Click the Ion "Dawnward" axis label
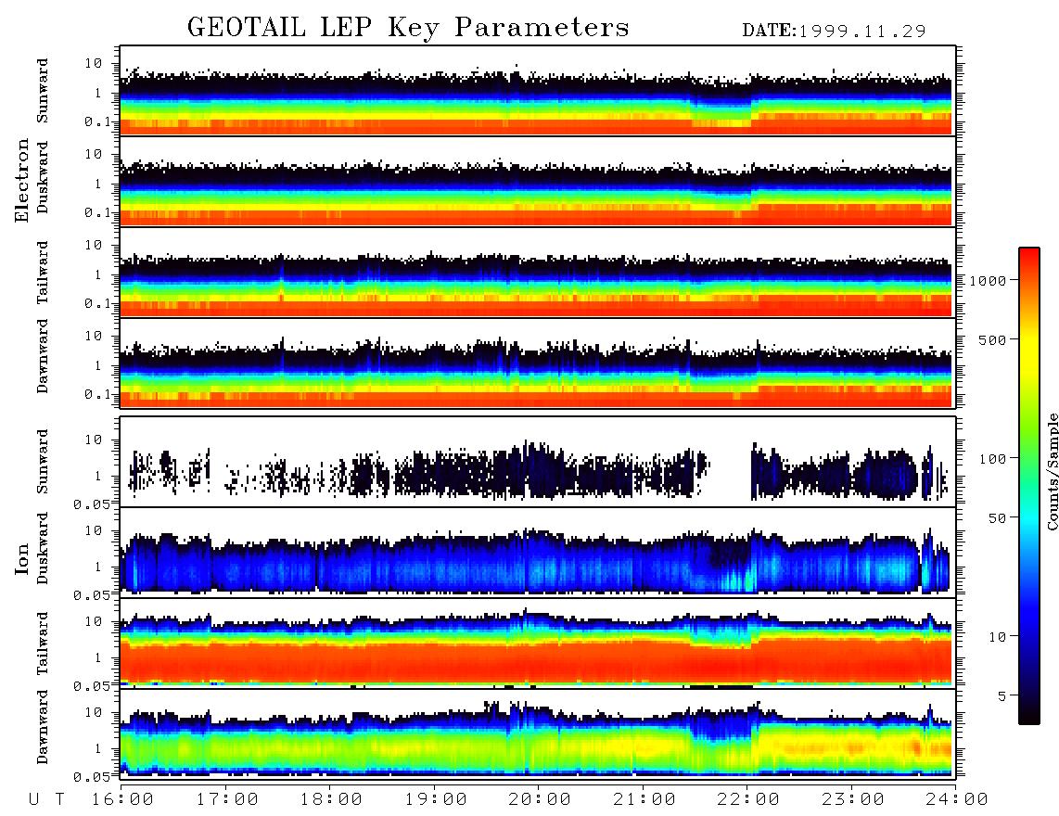1059x816 pixels. coord(43,727)
